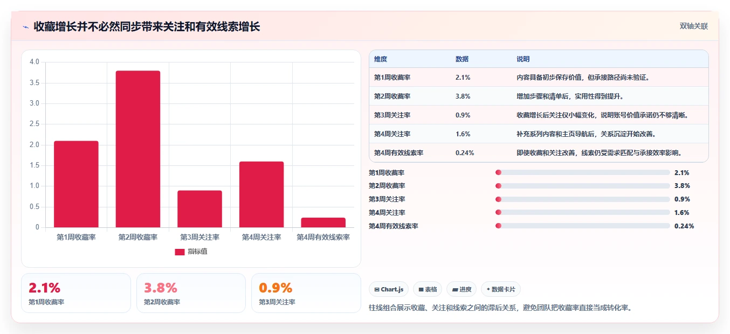Select the 第1周收藏率 table row cell
This screenshot has width=730, height=334.
click(x=392, y=78)
